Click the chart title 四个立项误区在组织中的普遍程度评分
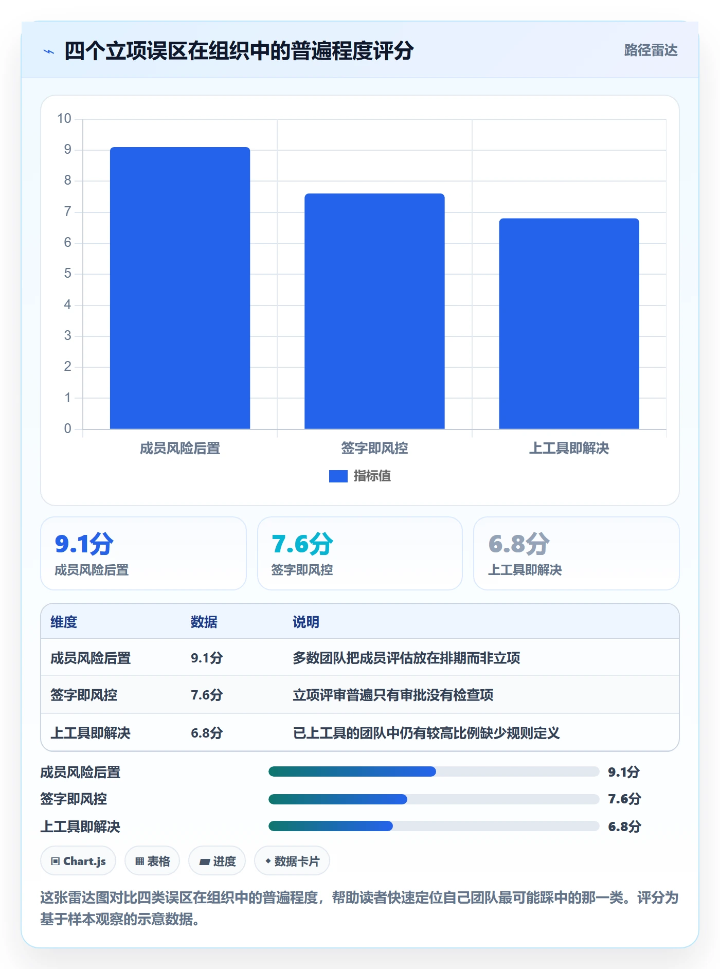Screen dimensions: 720x969 coord(239,51)
